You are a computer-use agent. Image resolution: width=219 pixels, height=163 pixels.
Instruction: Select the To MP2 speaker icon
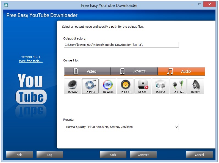(x=196, y=86)
